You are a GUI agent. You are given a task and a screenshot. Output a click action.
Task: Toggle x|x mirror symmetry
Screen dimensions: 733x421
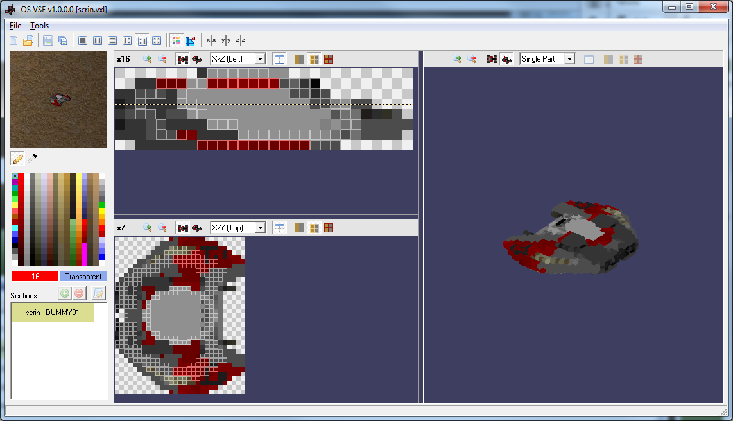tap(211, 40)
